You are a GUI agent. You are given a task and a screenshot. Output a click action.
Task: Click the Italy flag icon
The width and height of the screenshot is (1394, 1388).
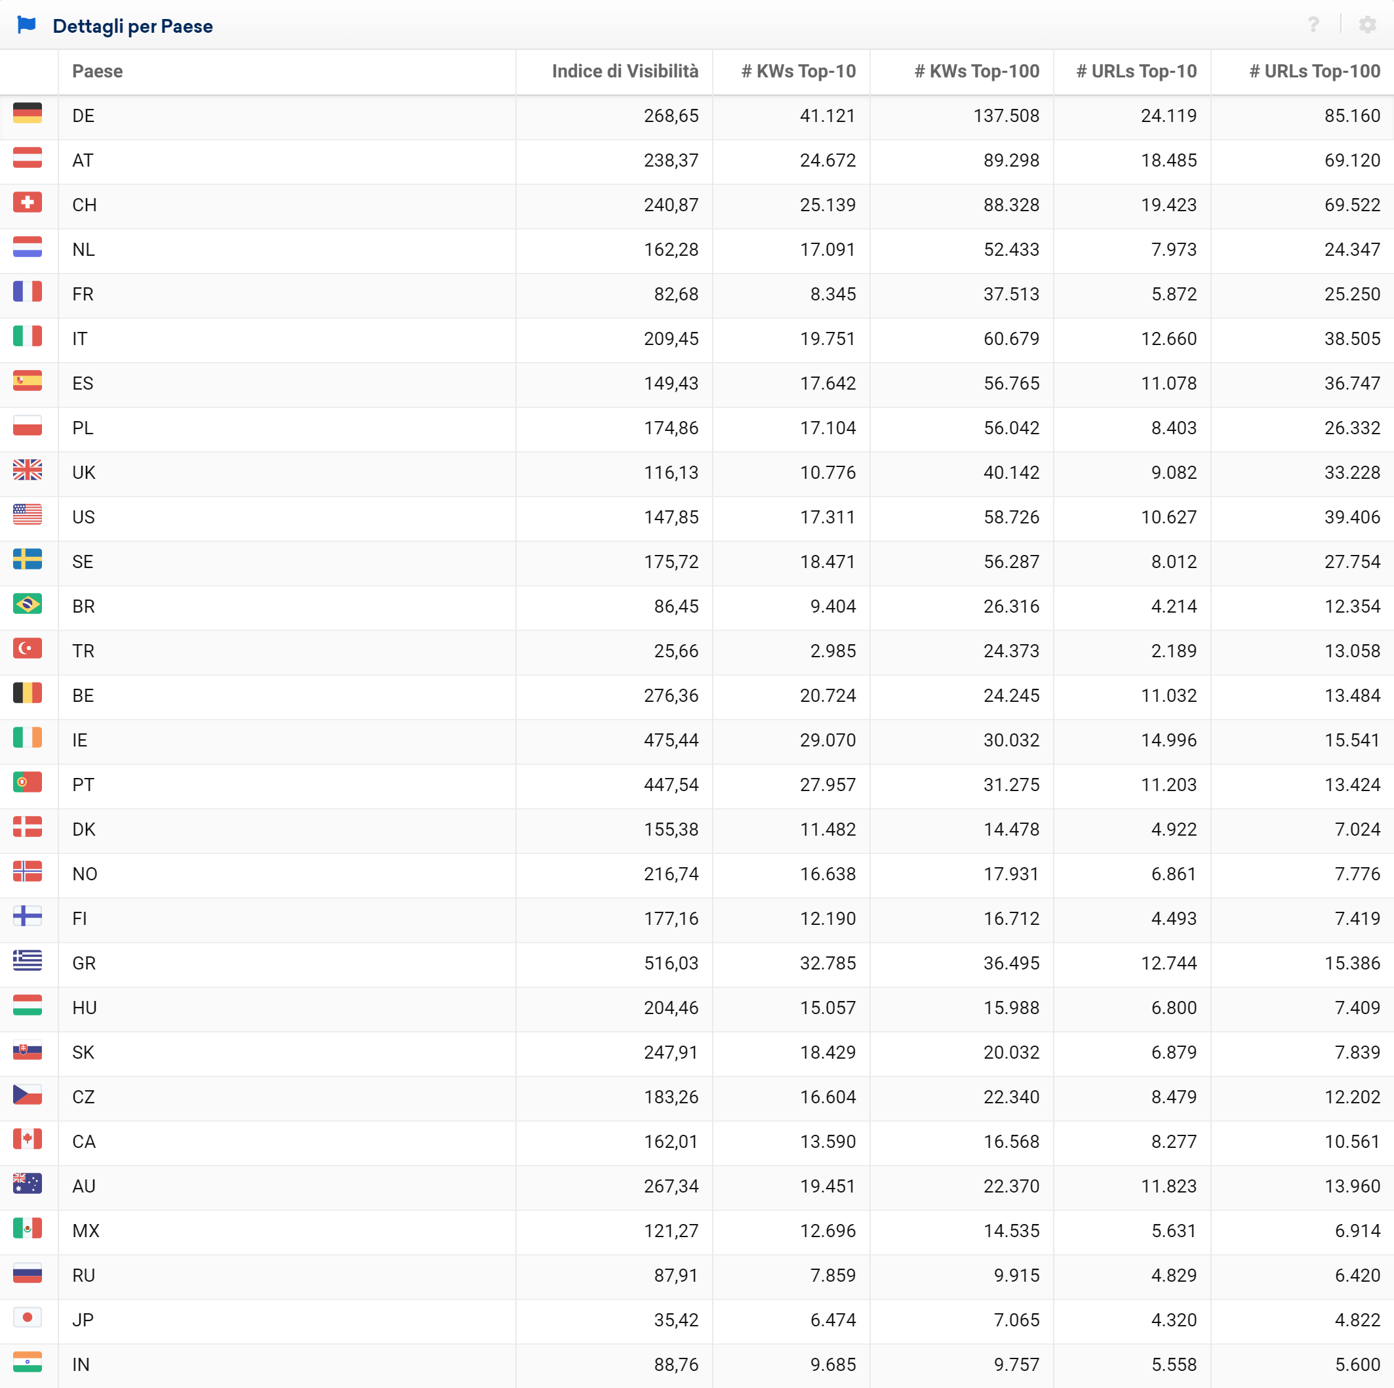click(28, 337)
